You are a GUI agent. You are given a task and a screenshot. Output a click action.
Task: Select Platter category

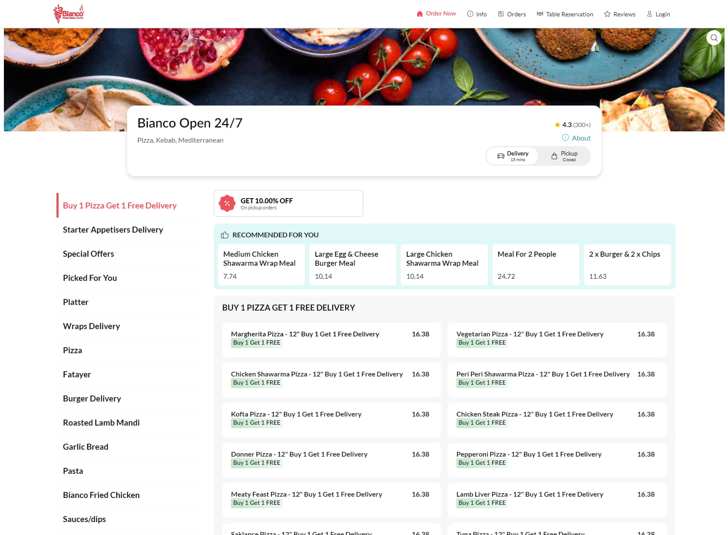pos(130,302)
